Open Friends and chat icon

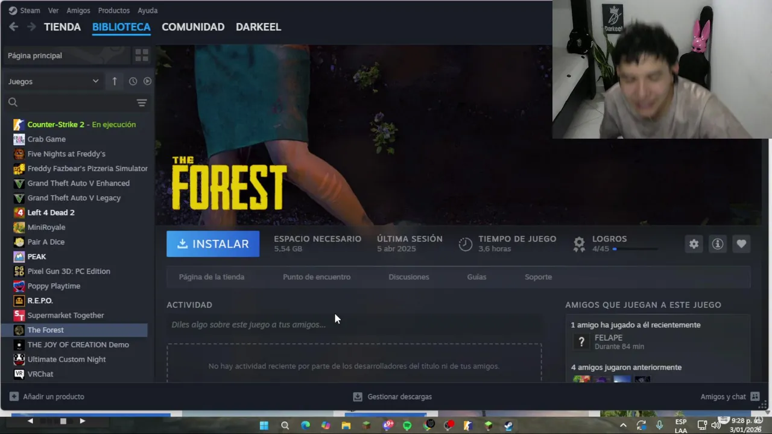point(755,397)
